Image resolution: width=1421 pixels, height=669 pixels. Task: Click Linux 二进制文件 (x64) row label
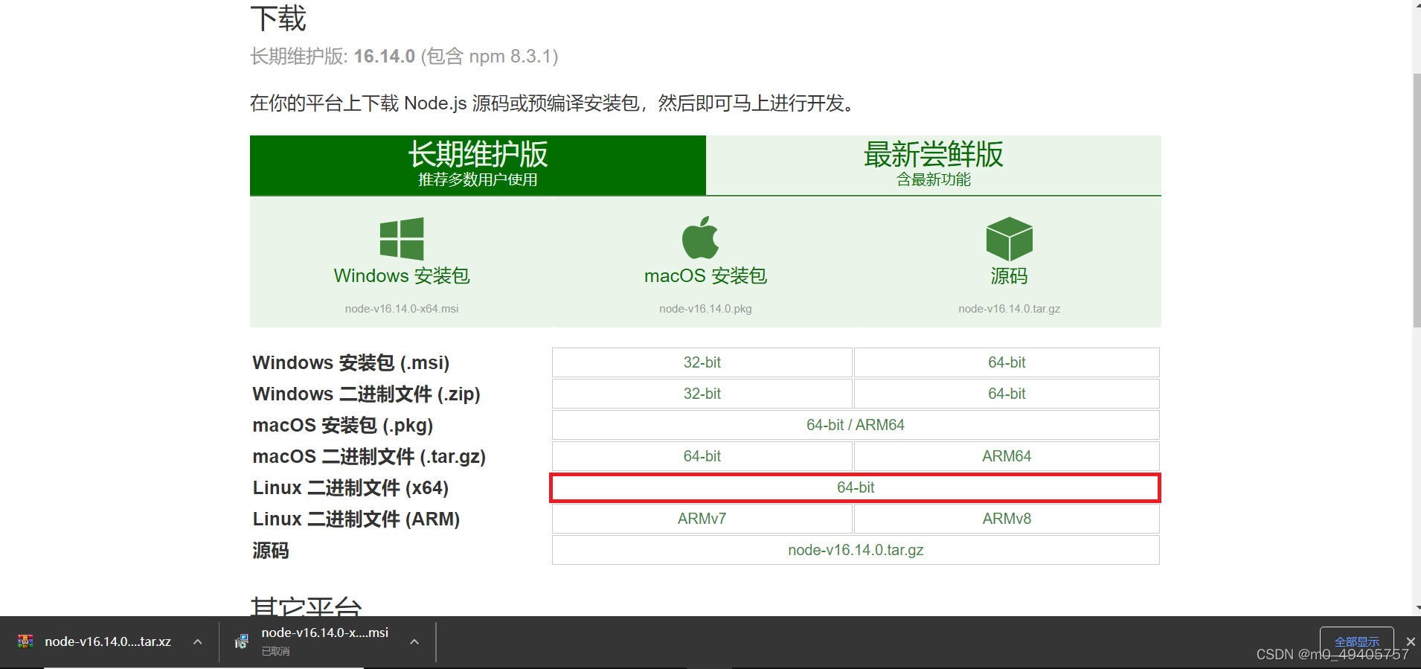(350, 488)
